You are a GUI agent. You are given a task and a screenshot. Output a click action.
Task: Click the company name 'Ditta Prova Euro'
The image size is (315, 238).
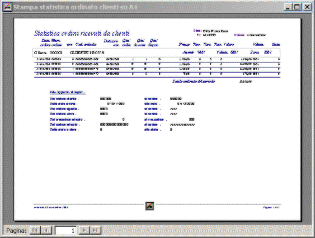(215, 31)
